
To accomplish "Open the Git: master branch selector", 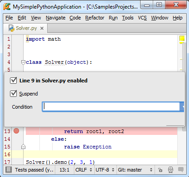I will click(x=135, y=170).
